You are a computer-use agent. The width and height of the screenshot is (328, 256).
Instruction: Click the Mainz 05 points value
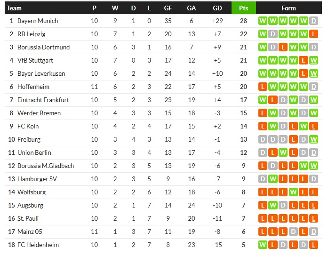coord(243,232)
